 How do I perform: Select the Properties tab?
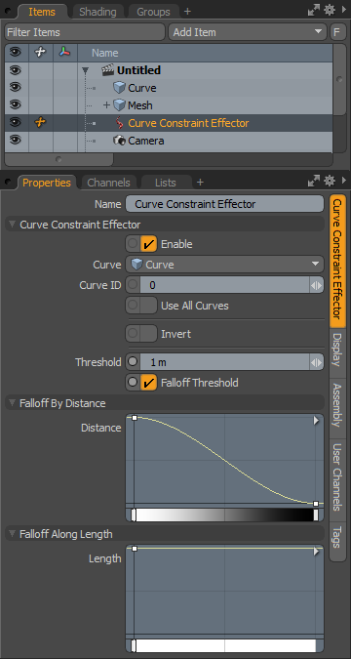coord(47,183)
